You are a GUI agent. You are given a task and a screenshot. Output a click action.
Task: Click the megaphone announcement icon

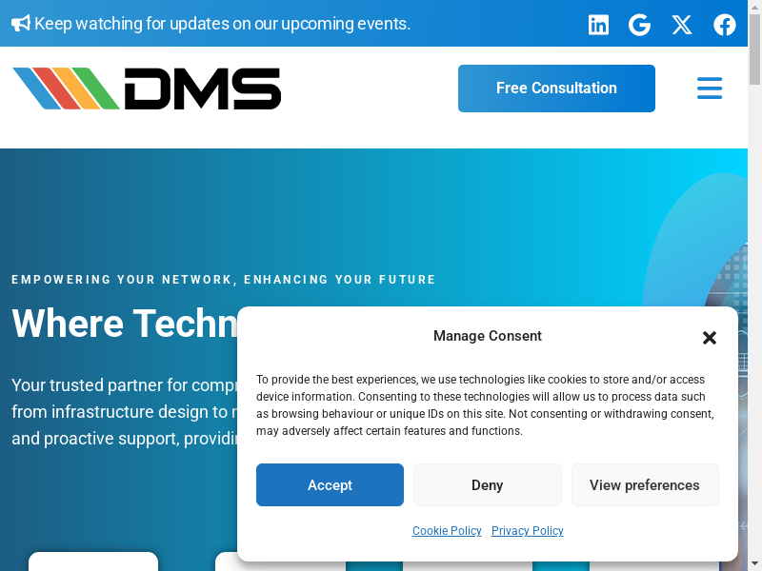[x=21, y=24]
